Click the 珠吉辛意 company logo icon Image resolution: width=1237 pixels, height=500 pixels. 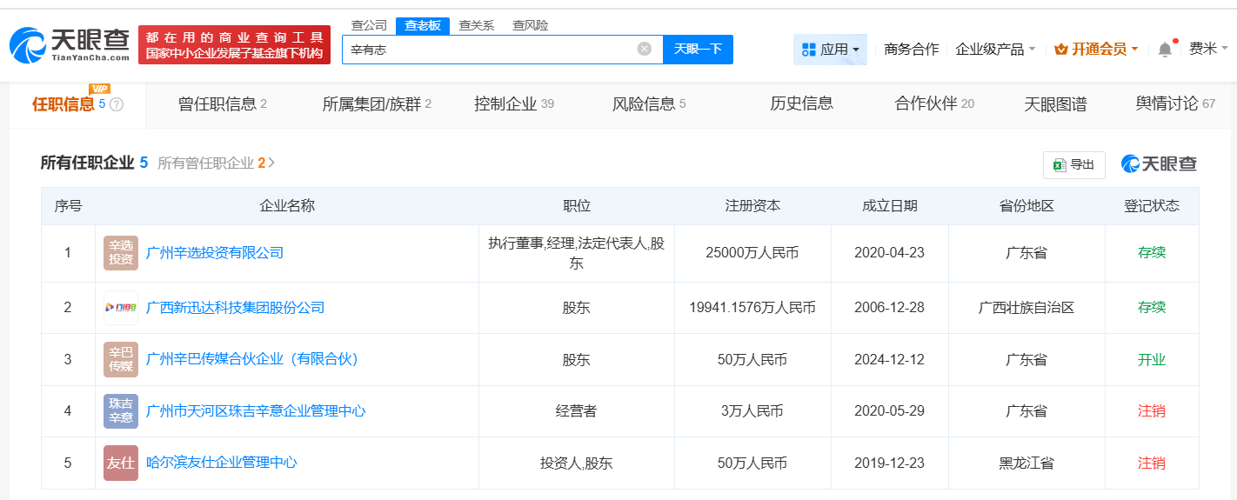[121, 410]
